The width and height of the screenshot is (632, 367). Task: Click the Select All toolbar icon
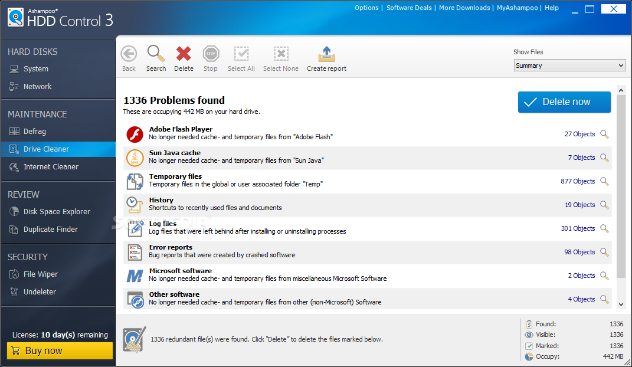241,54
